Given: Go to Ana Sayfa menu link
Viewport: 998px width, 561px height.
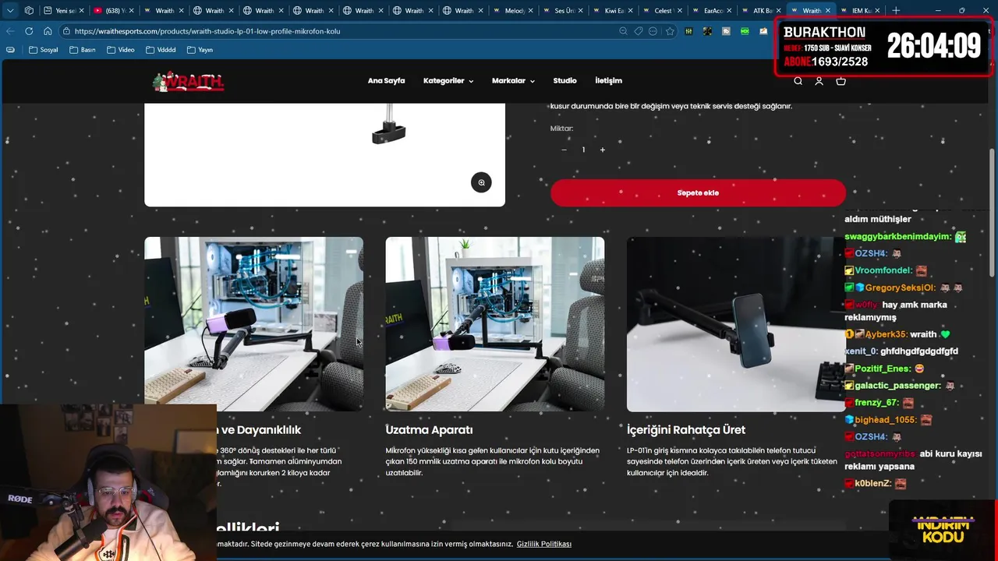Looking at the screenshot, I should click(x=386, y=81).
